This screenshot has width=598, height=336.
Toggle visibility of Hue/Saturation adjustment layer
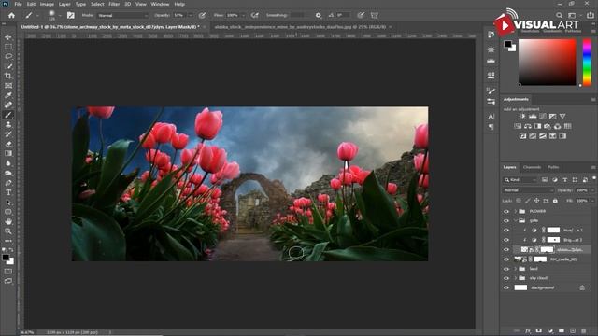[x=506, y=231]
